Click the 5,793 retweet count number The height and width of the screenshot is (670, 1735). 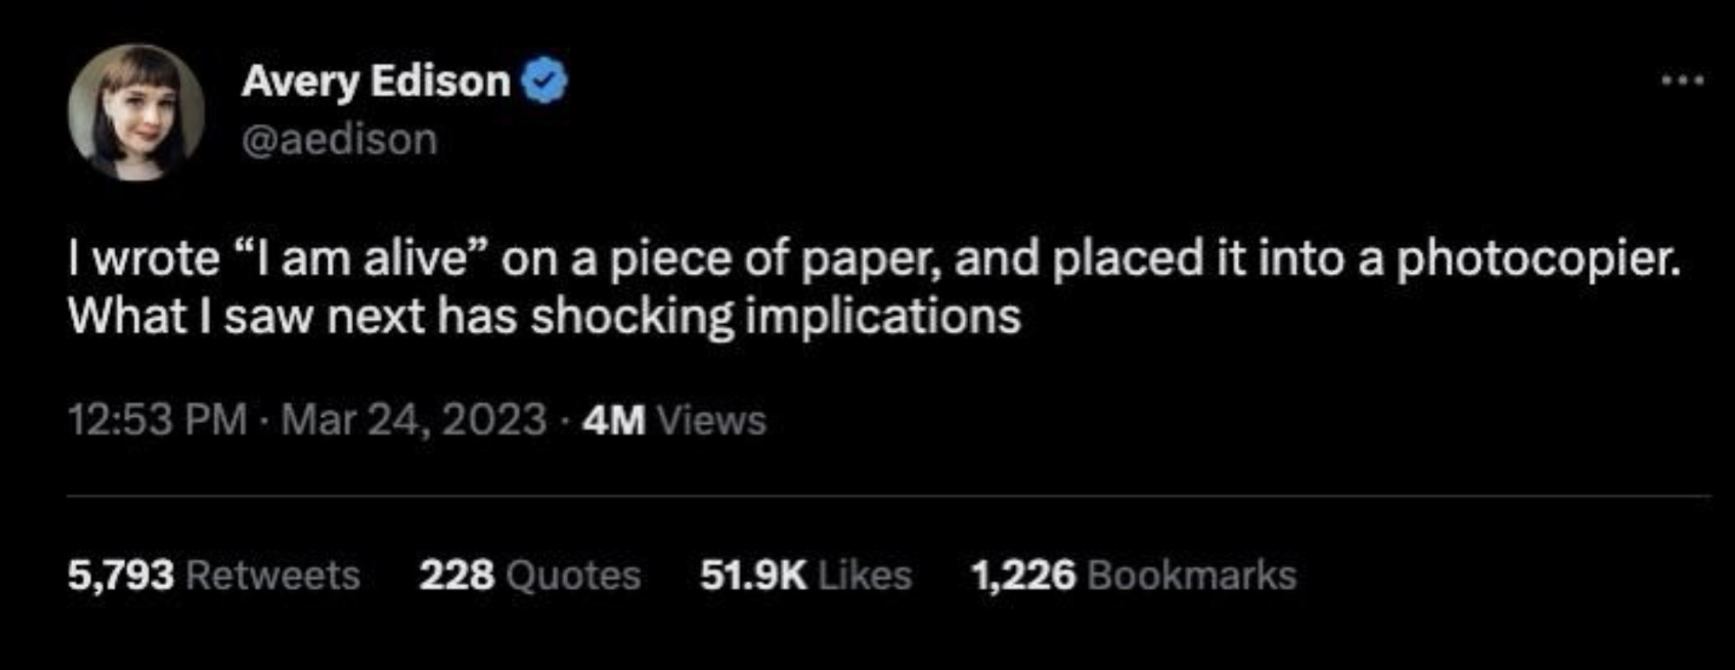(121, 575)
